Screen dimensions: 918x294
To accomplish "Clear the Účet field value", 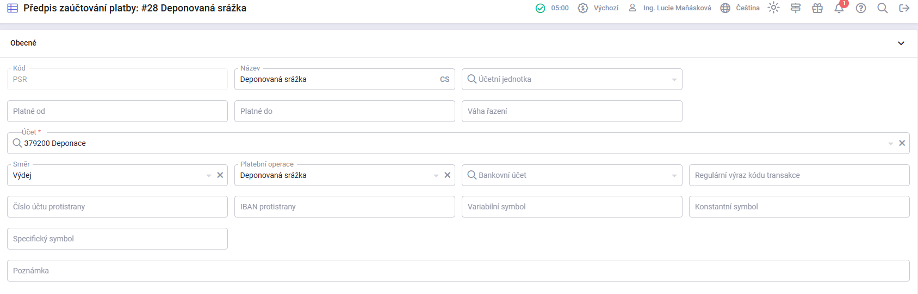I will pos(902,143).
